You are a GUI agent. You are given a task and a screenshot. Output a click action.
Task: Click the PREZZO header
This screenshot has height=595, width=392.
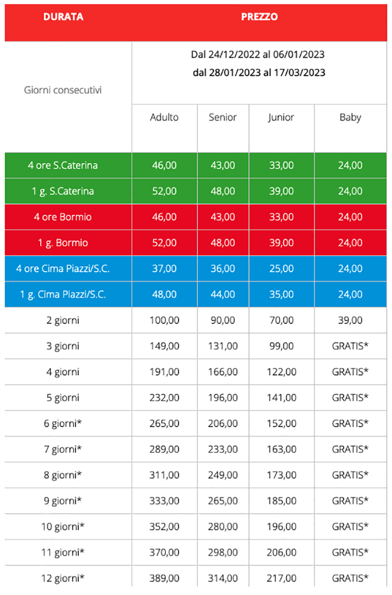pos(259,17)
